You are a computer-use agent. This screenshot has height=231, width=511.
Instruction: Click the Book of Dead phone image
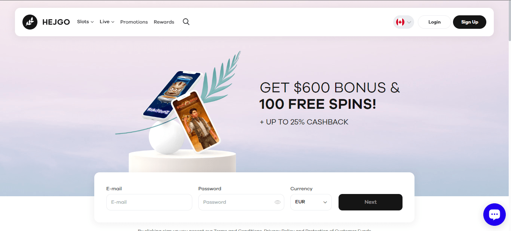tap(196, 122)
